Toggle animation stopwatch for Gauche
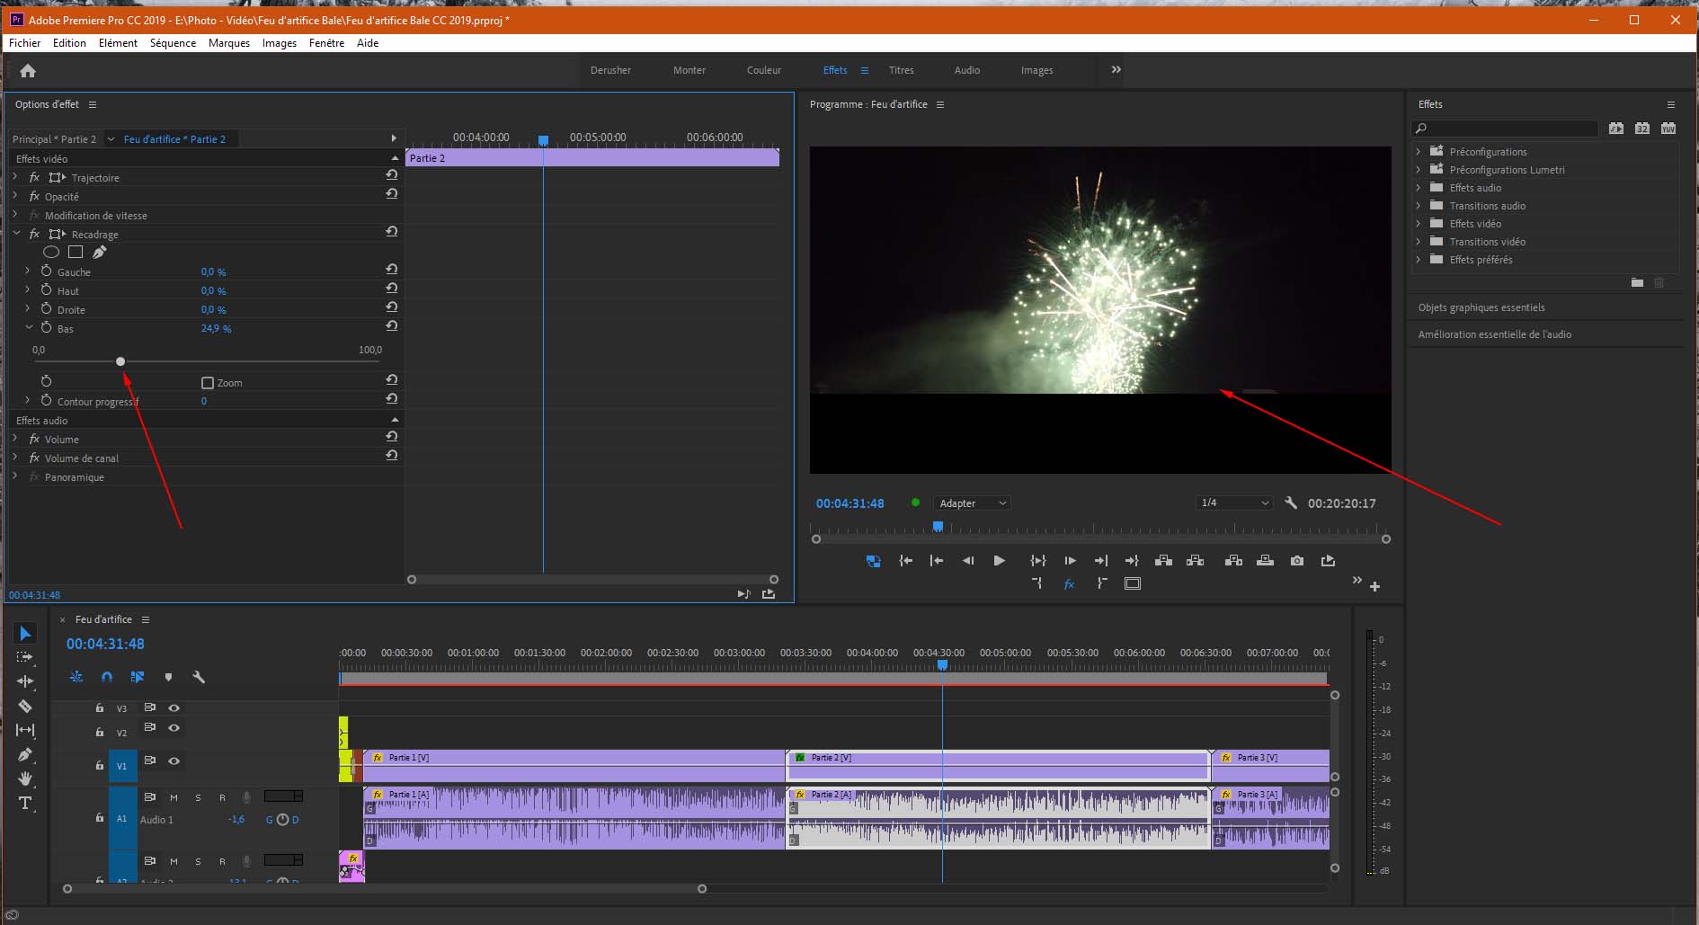1699x925 pixels. coord(47,271)
